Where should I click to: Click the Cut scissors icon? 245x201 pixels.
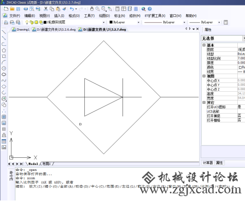46,9
